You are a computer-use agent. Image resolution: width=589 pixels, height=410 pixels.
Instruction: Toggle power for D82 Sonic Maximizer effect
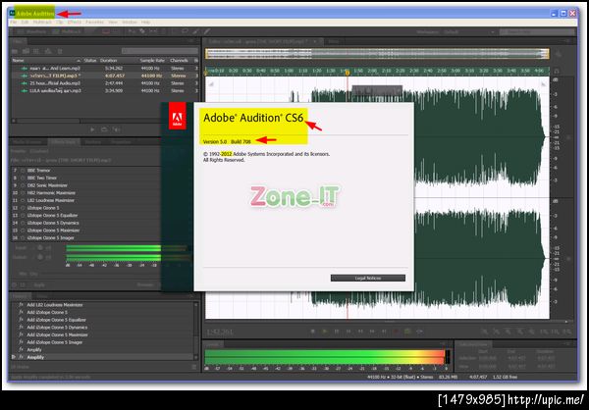click(x=23, y=185)
